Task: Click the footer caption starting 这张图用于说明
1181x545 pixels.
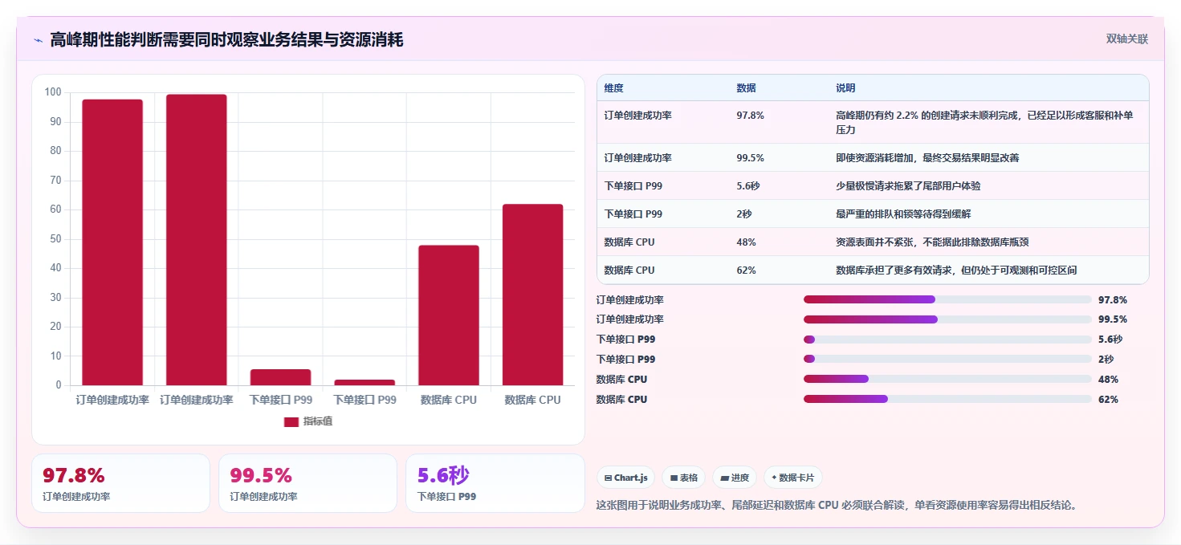Action: point(836,506)
